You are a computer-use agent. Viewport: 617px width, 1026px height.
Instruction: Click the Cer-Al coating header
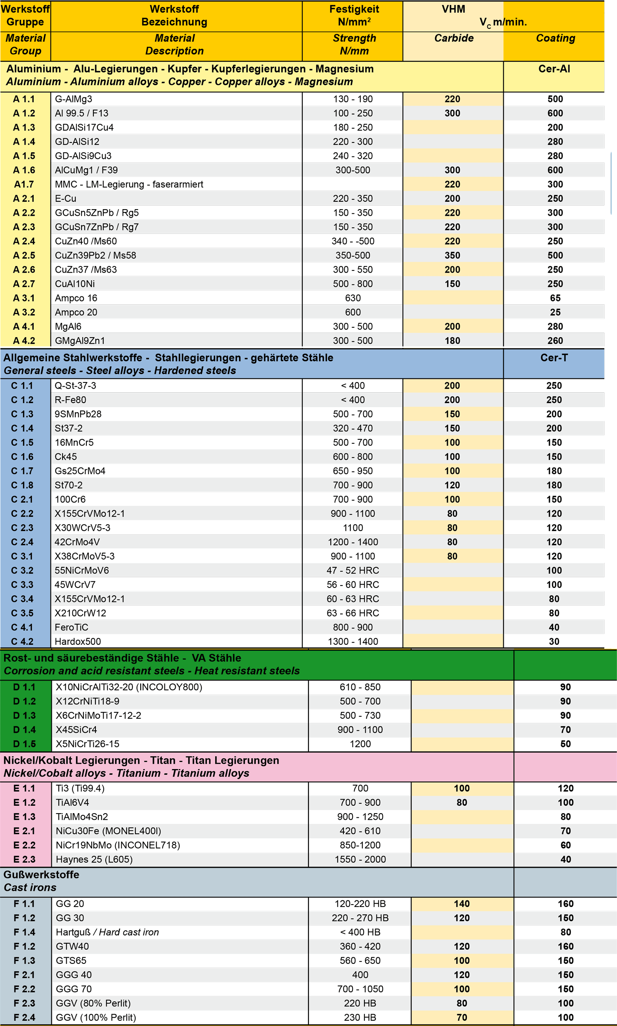pyautogui.click(x=554, y=69)
